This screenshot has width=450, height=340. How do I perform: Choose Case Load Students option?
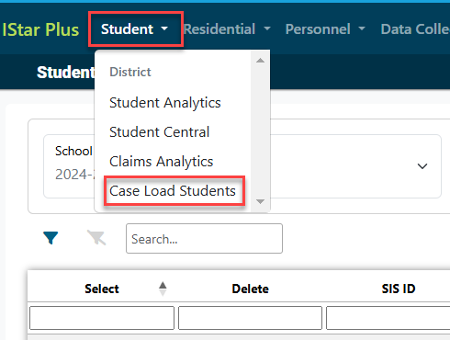173,191
